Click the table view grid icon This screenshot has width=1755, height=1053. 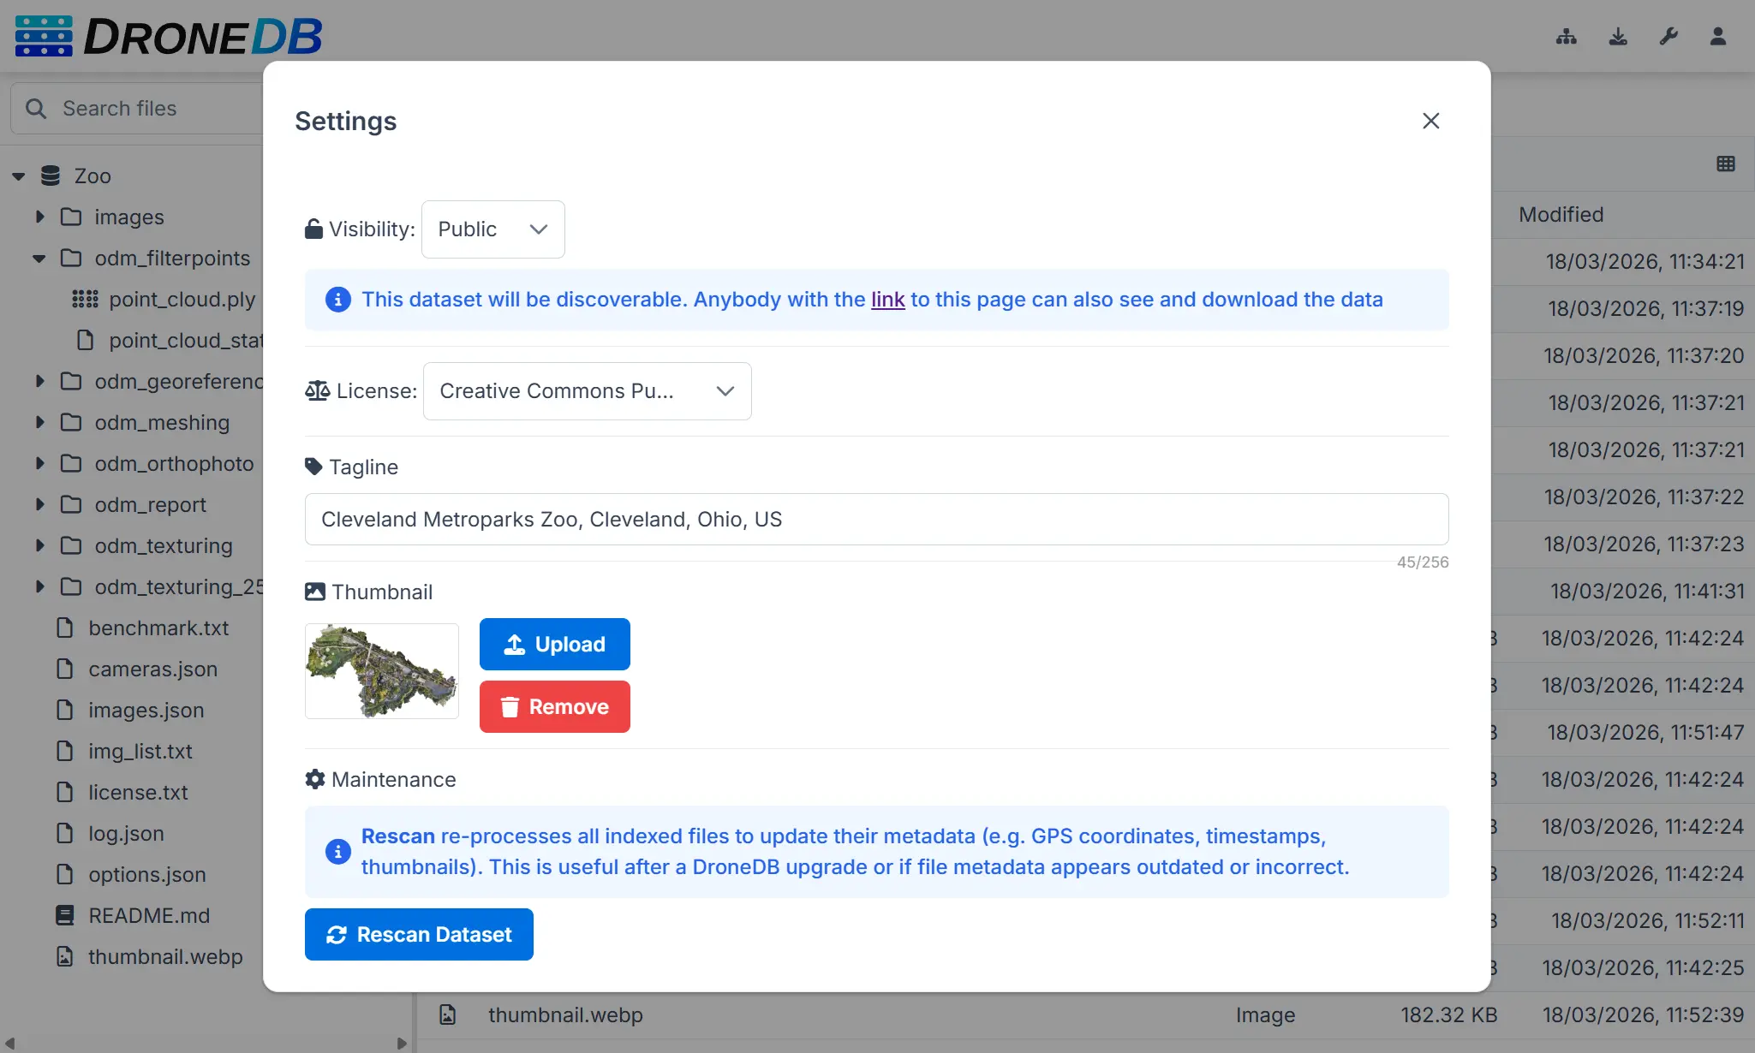click(x=1725, y=164)
